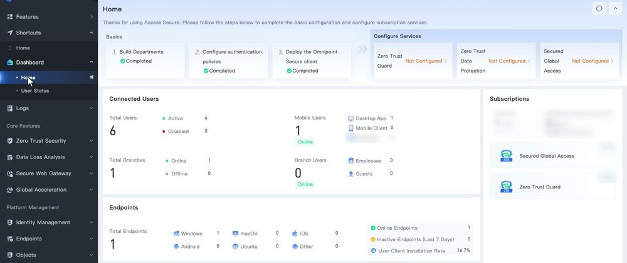This screenshot has width=627, height=263.
Task: Expand the Endpoints sidebar chevron
Action: coord(92,239)
